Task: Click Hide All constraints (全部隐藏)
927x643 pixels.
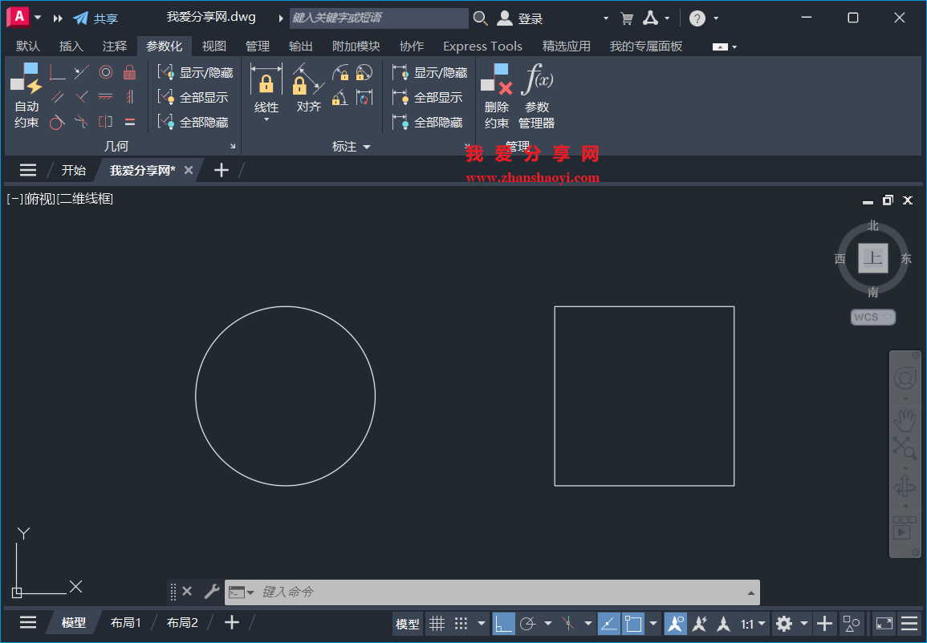Action: click(202, 122)
